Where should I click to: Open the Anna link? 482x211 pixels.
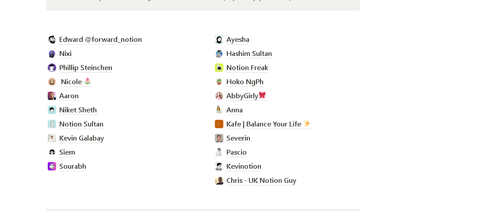click(234, 110)
